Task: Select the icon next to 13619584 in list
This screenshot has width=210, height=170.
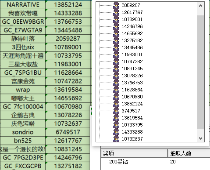Action: click(116, 118)
